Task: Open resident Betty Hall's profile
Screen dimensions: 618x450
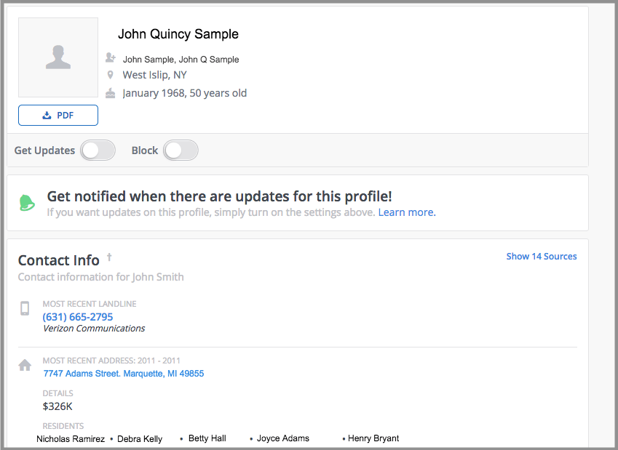Action: coord(207,438)
